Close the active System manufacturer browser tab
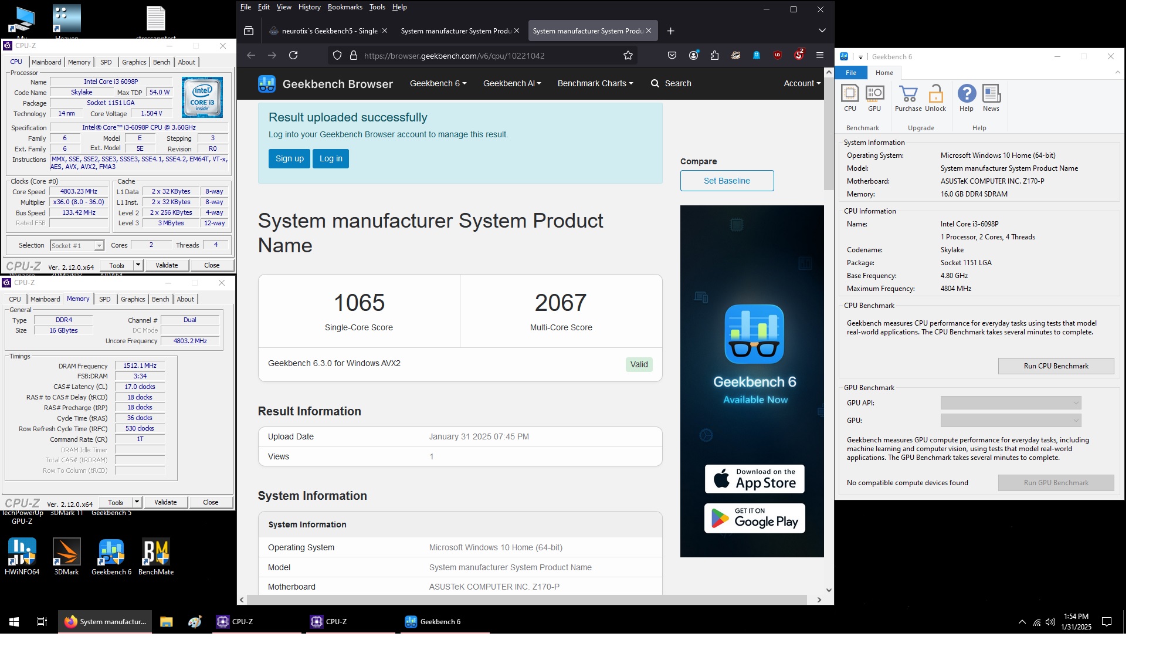Screen dimensions: 1173x660 [x=649, y=31]
